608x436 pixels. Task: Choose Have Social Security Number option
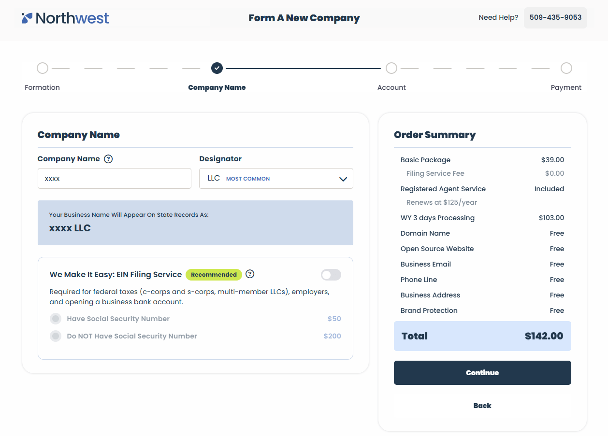click(x=56, y=319)
